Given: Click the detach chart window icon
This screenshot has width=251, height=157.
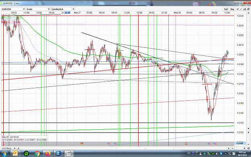Looking at the screenshot, I should [x=248, y=9].
